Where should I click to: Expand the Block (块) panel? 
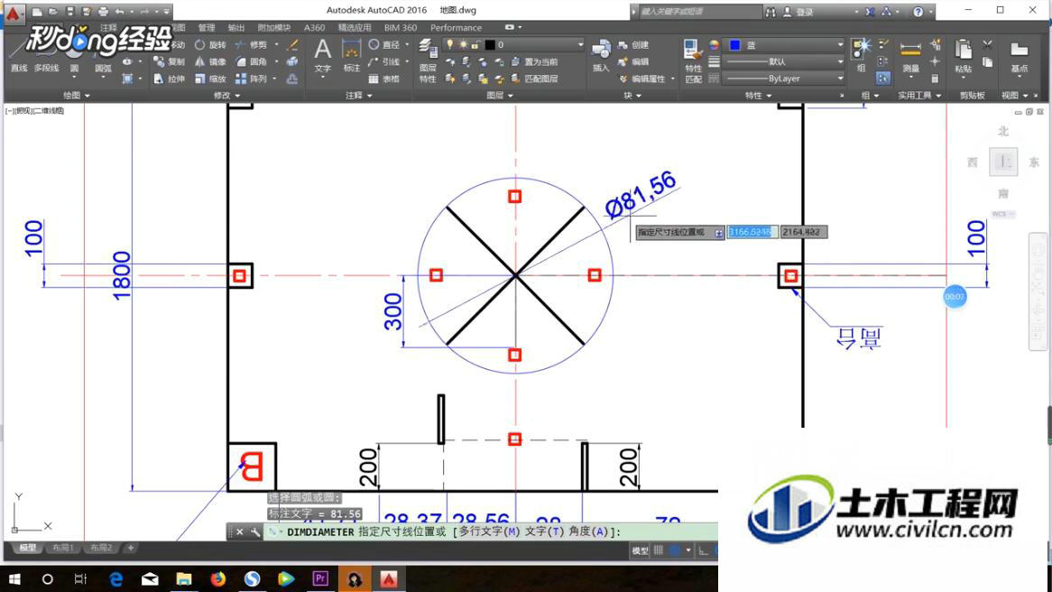pos(632,96)
